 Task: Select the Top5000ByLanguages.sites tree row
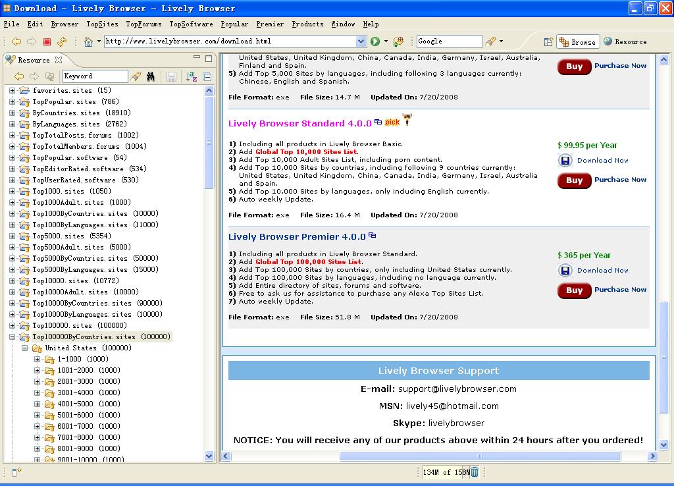click(x=95, y=269)
